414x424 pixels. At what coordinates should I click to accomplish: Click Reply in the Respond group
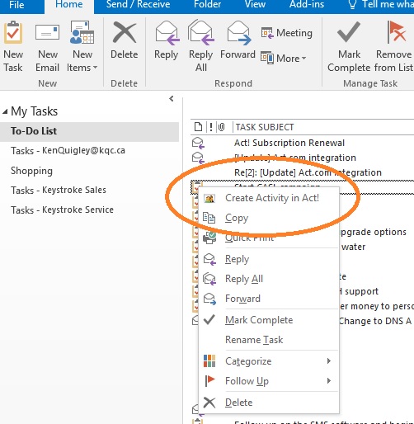(x=167, y=40)
